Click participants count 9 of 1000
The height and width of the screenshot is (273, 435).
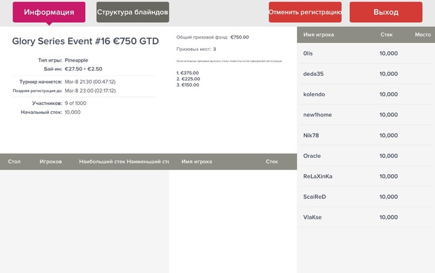[75, 103]
